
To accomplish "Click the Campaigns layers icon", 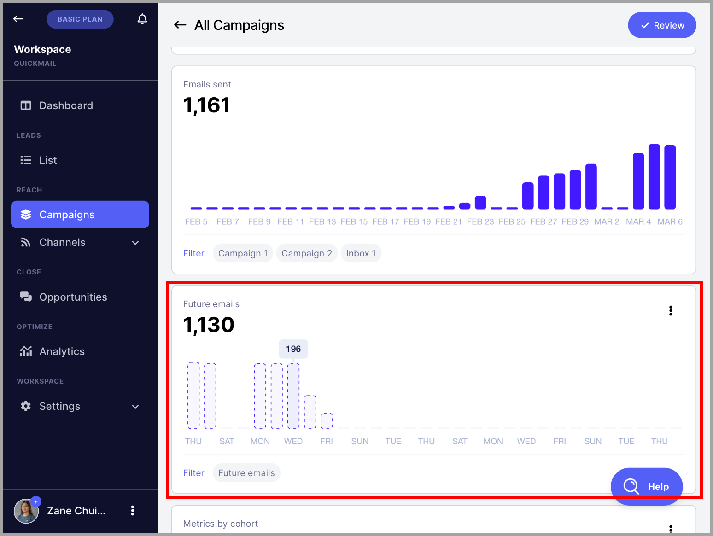I will point(26,215).
